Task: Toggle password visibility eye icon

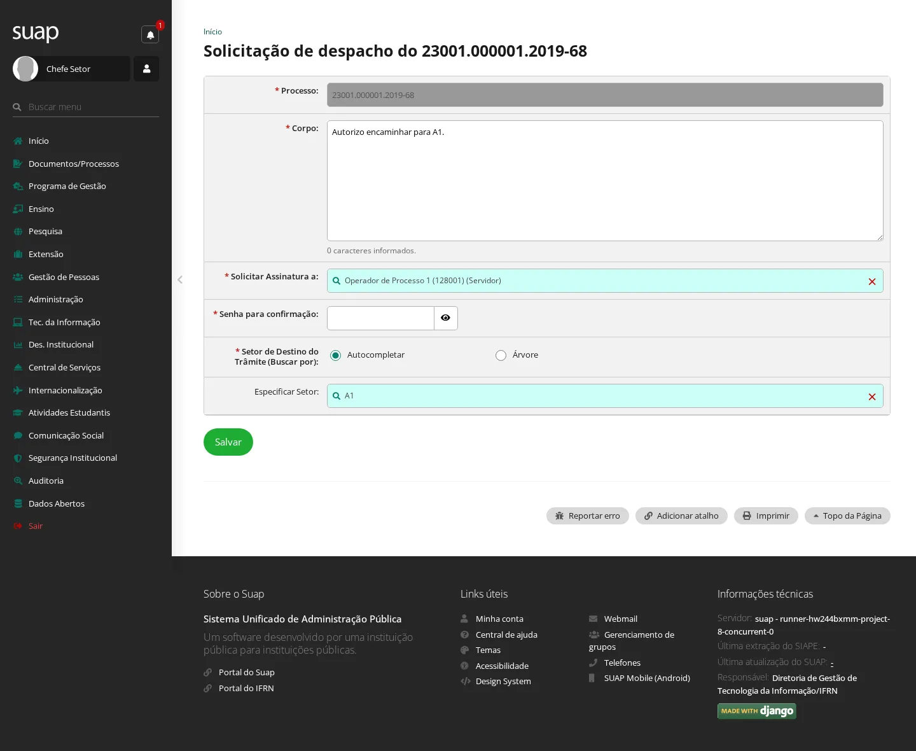Action: (x=445, y=318)
